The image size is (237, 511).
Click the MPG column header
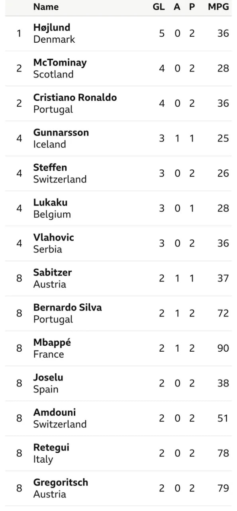[x=218, y=7]
